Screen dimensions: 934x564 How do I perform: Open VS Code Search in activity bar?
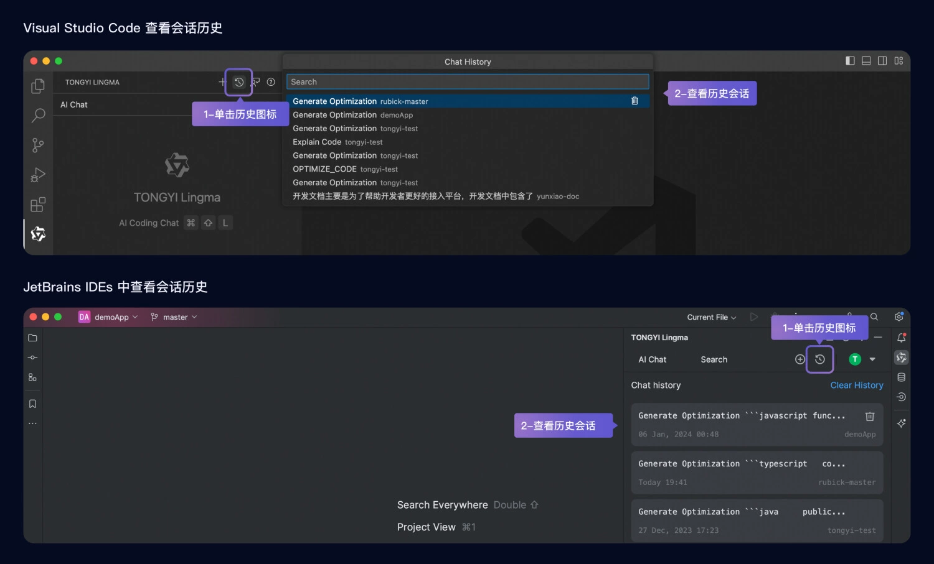tap(38, 115)
